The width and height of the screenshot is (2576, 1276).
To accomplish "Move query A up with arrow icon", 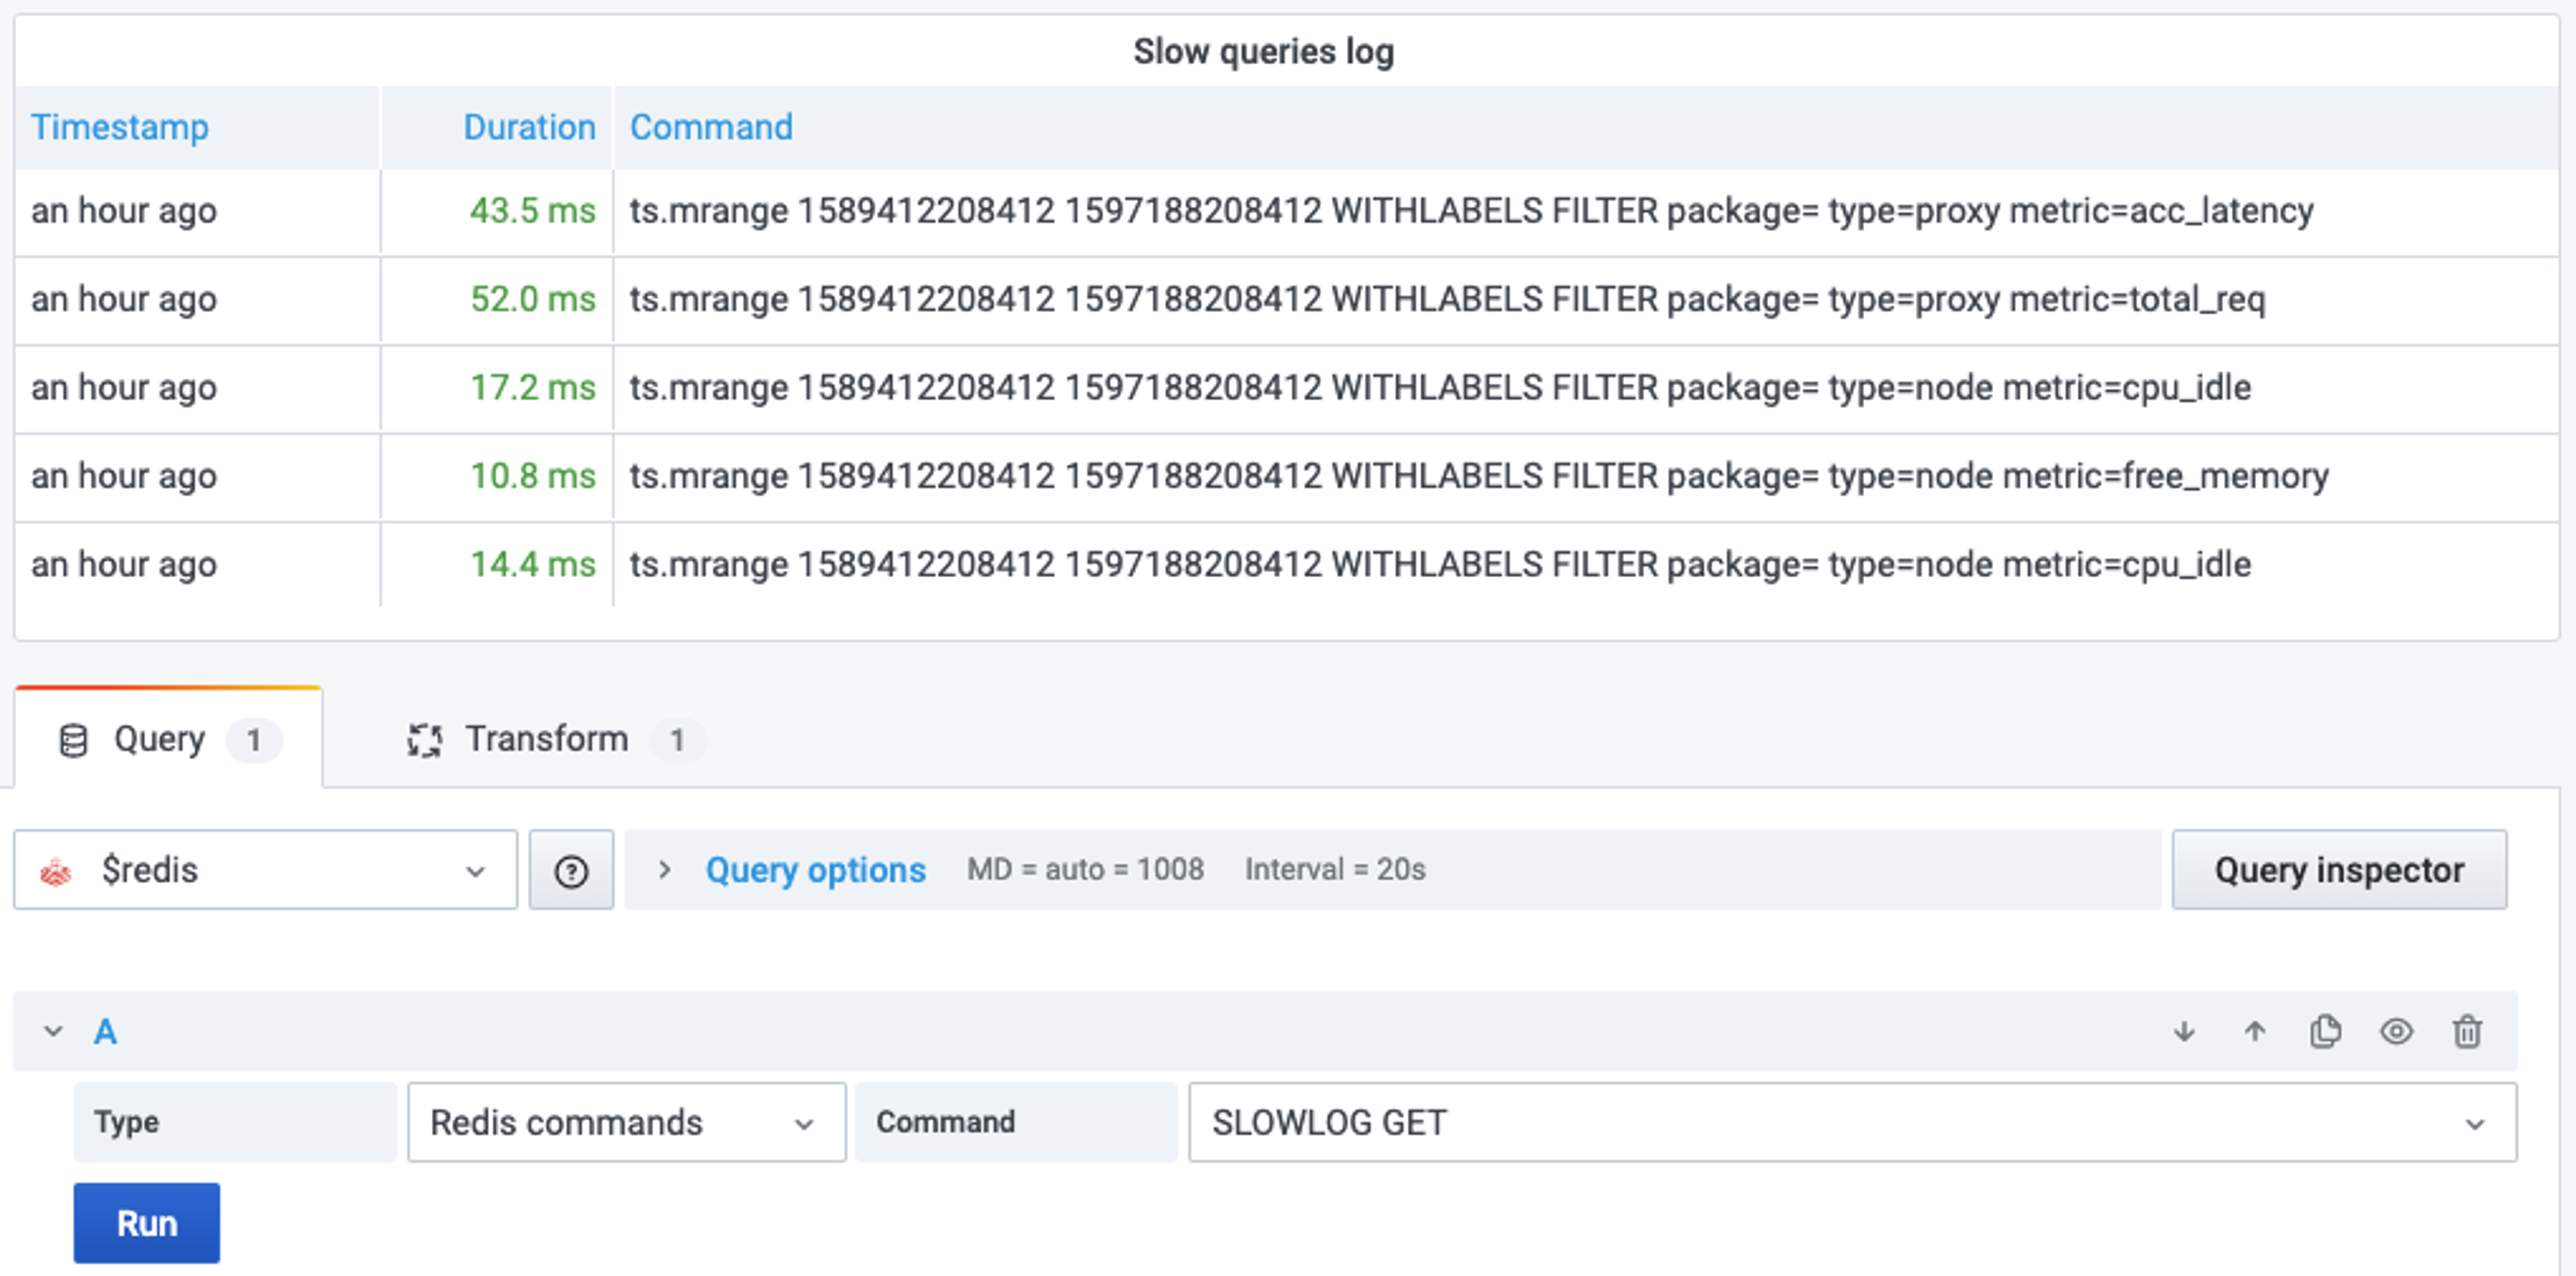I will [2254, 1031].
